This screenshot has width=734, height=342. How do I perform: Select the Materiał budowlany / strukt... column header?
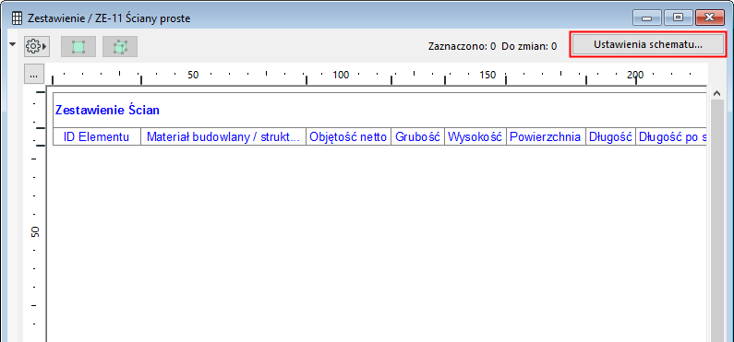(x=223, y=137)
